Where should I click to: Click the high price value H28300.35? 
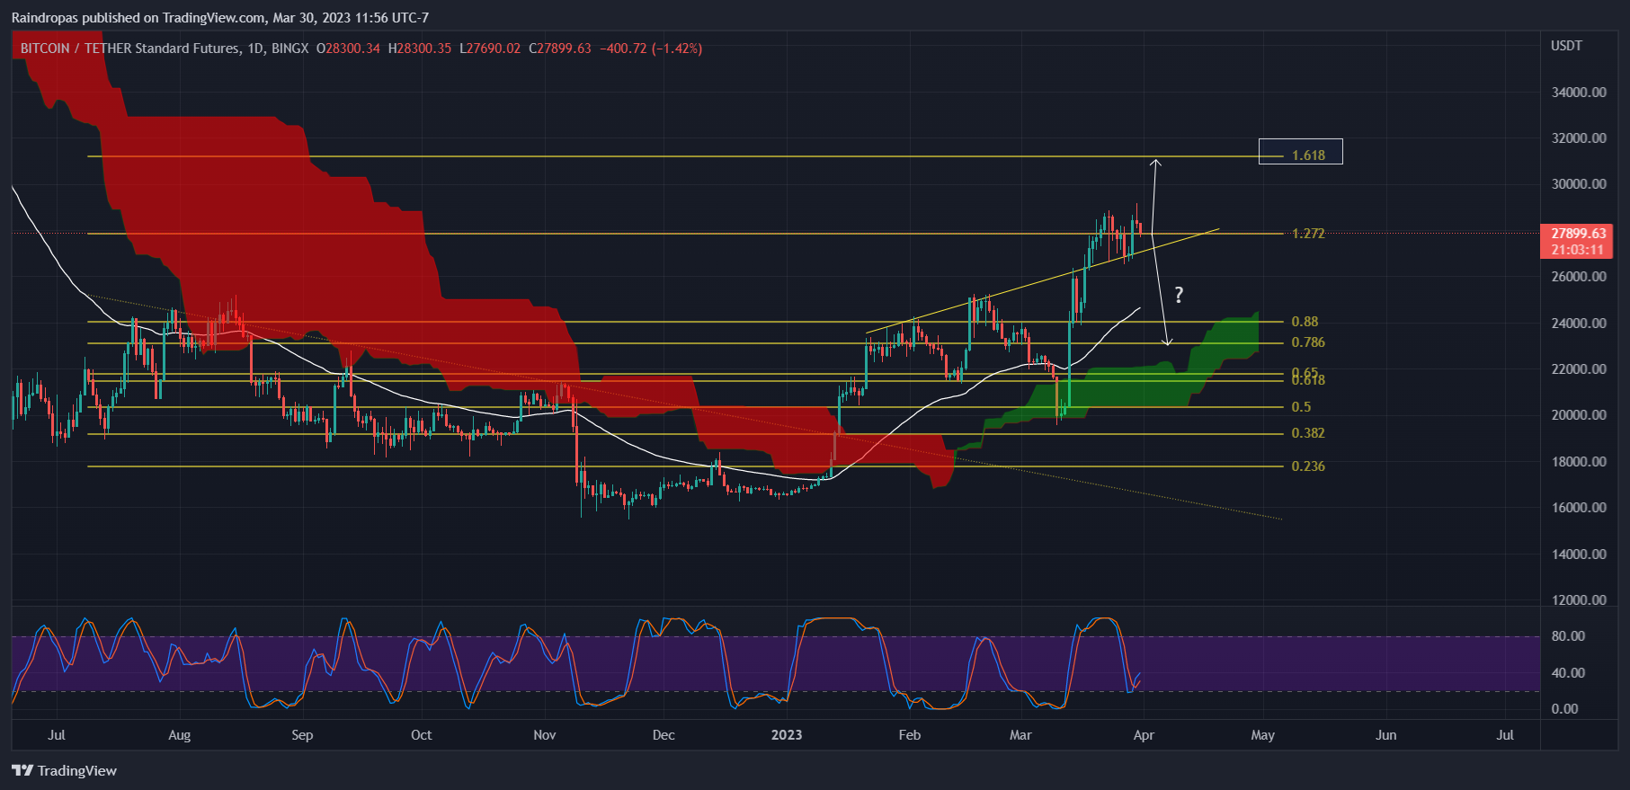[x=420, y=49]
